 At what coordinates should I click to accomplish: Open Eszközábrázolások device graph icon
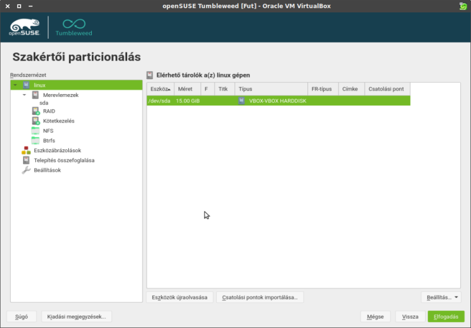point(26,150)
